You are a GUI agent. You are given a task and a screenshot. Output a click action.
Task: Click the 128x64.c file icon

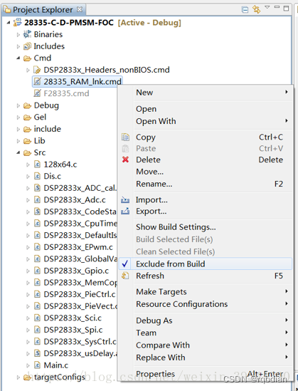[x=37, y=165]
